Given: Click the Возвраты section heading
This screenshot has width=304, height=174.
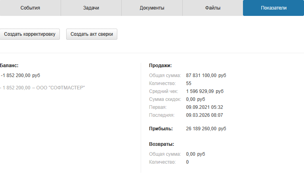Looking at the screenshot, I should click(161, 144).
